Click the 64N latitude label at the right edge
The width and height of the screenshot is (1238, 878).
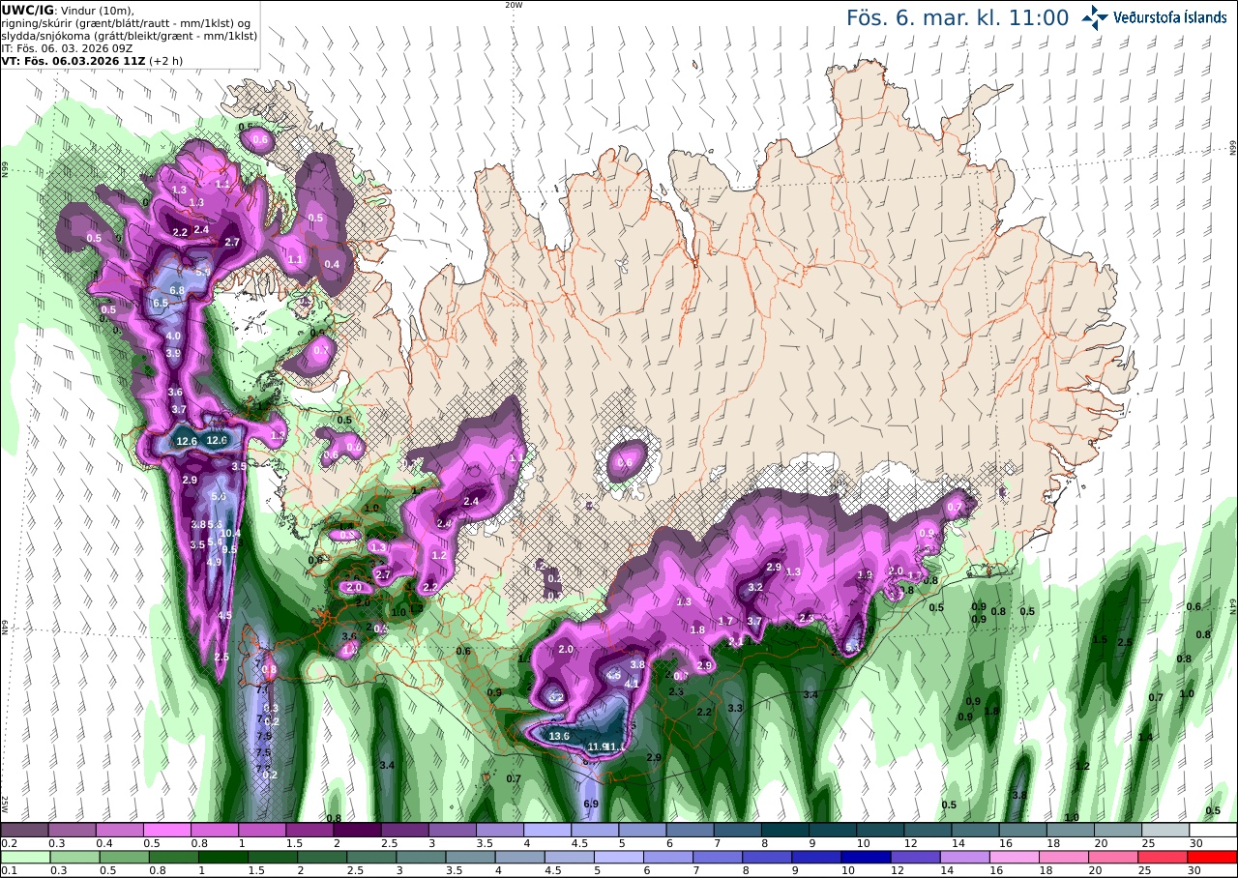click(x=1232, y=606)
